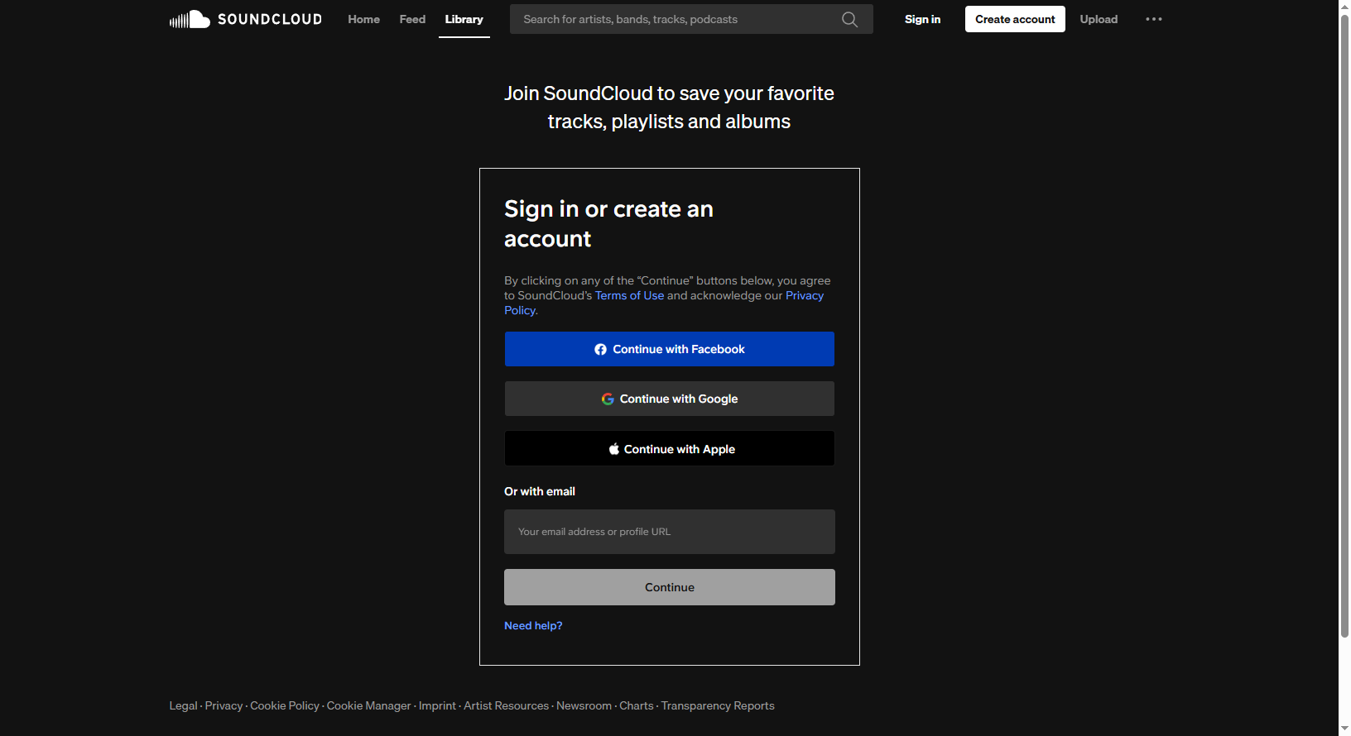
Task: Click the email address or profile URL field
Action: [x=669, y=532]
